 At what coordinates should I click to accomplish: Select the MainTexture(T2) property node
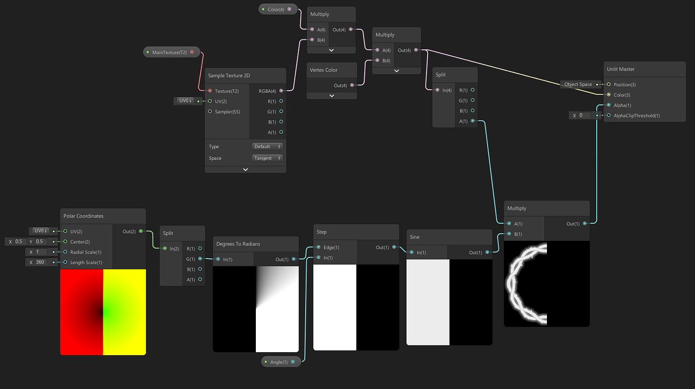pos(171,52)
